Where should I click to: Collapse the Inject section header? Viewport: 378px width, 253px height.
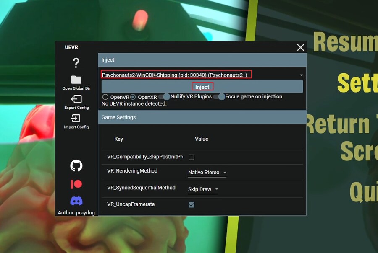point(202,60)
